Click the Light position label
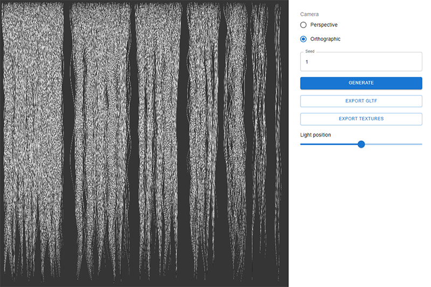 315,135
